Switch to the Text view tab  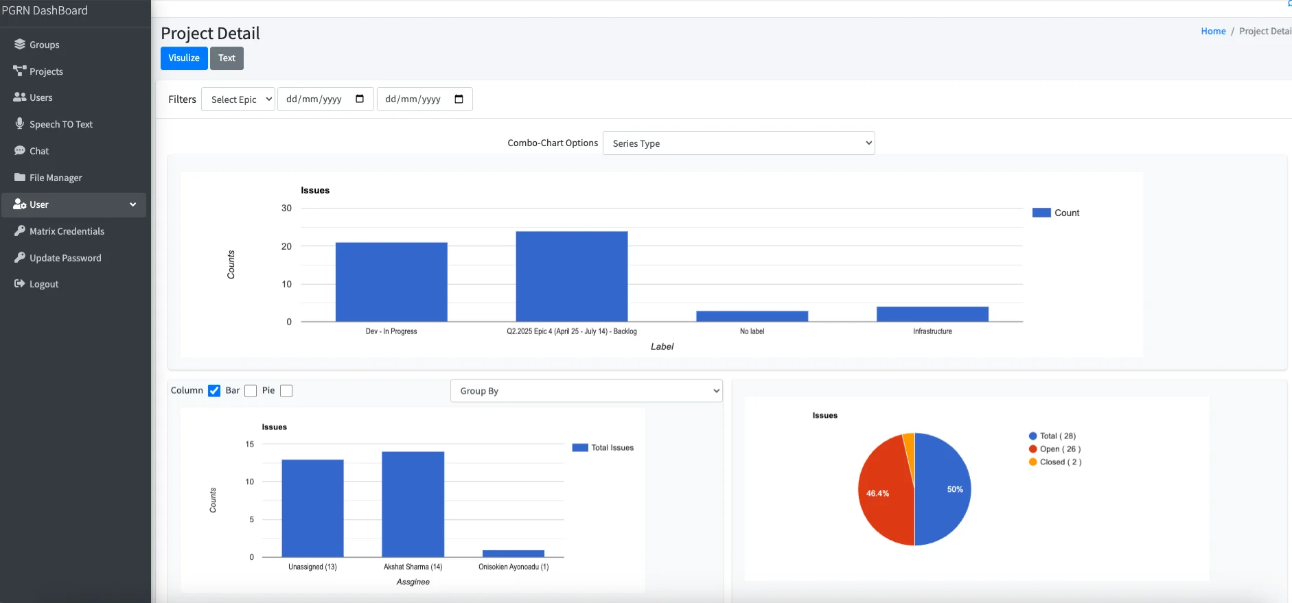pyautogui.click(x=227, y=58)
